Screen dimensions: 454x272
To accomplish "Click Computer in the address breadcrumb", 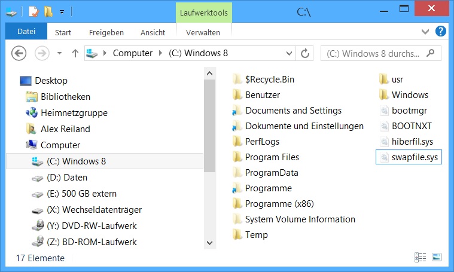I will click(133, 53).
